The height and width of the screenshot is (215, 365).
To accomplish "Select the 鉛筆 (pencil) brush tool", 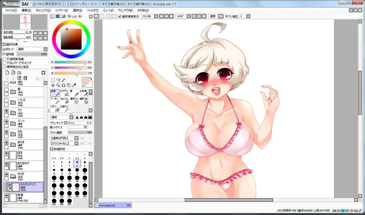I will click(x=55, y=93).
